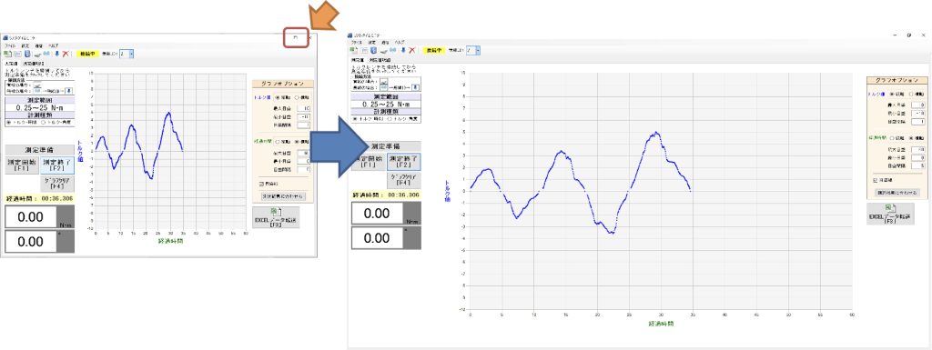This screenshot has height=350, width=932.
Task: Select トルク-時間 radio in the left window
Action: (8, 122)
